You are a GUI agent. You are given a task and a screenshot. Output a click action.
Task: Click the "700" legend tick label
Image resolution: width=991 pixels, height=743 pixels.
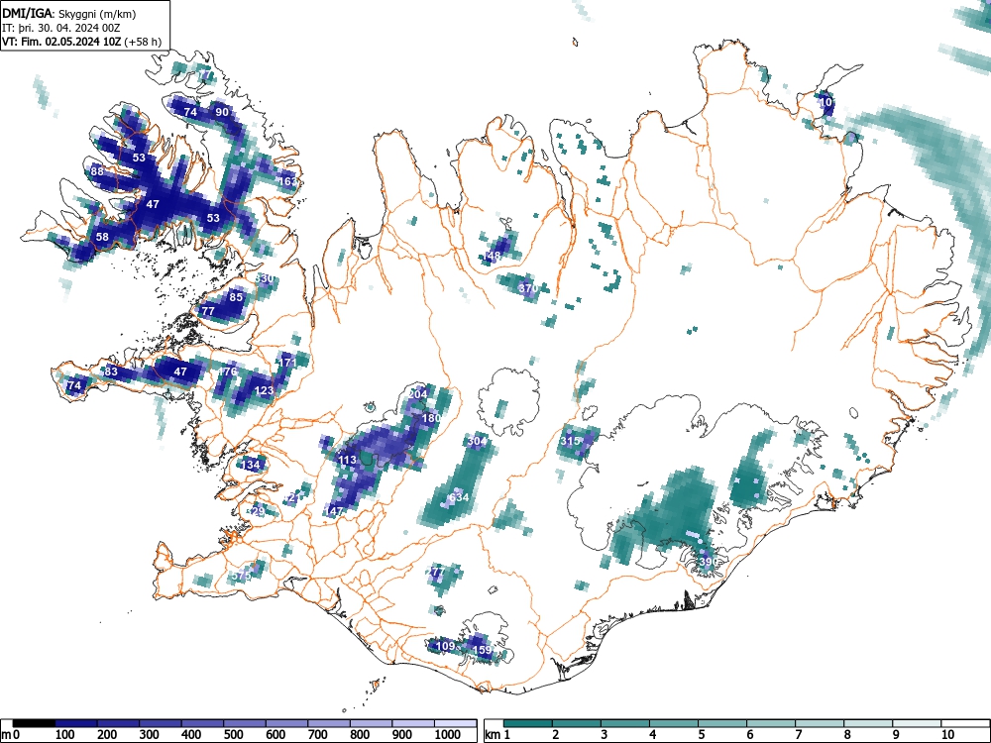(x=318, y=734)
